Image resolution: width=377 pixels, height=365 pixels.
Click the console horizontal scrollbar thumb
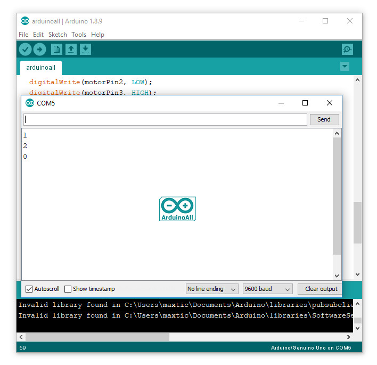[97, 337]
